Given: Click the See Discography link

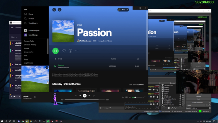Looking at the screenshot, I should [137, 85].
